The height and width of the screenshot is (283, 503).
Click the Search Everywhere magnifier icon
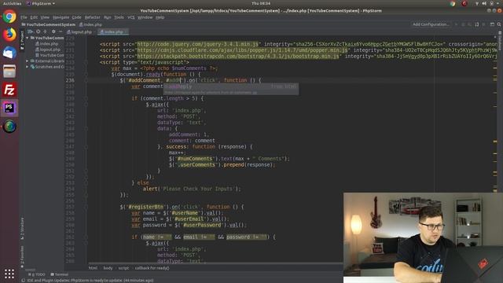click(499, 24)
